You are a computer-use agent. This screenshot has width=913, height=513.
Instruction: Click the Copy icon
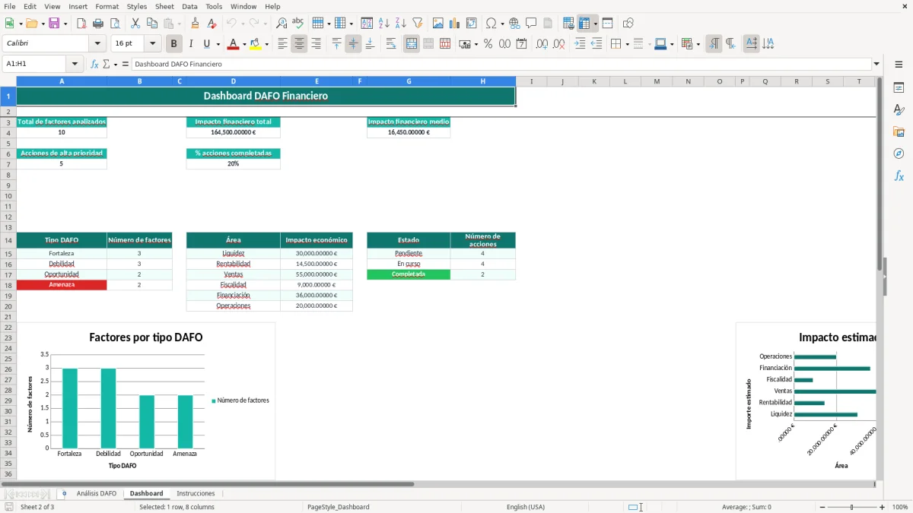pos(151,24)
